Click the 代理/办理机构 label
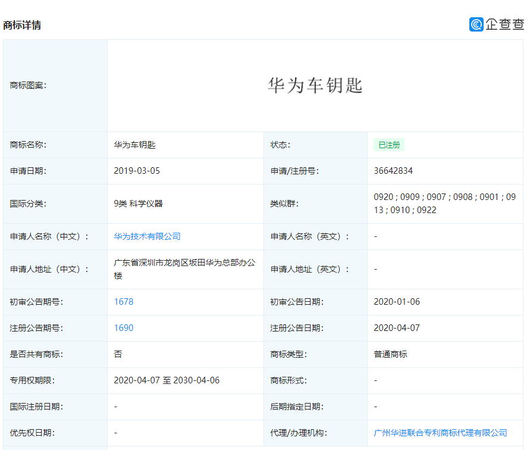 [x=299, y=433]
